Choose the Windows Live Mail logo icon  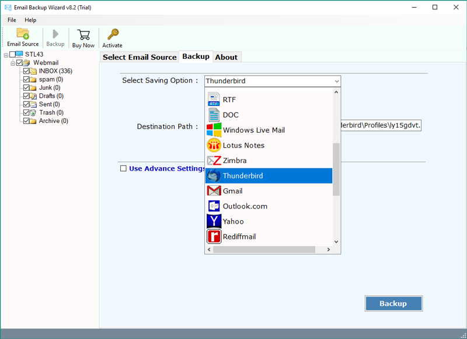[x=214, y=130]
